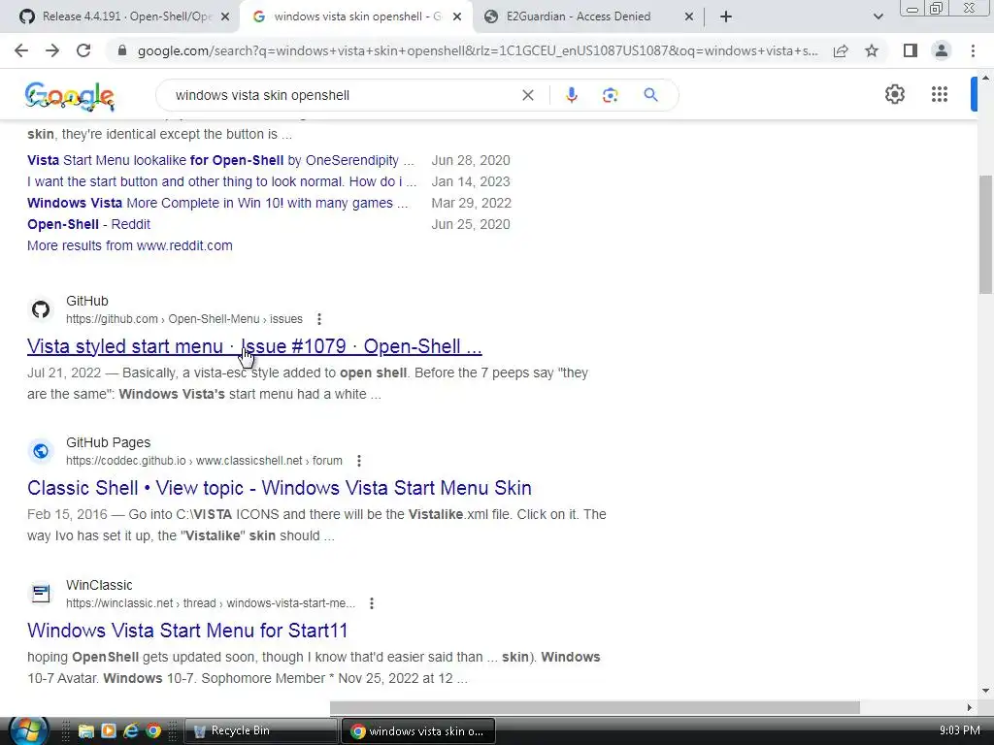Click the coddec.github.io classicshell forum URL
The width and height of the screenshot is (994, 745).
(204, 461)
